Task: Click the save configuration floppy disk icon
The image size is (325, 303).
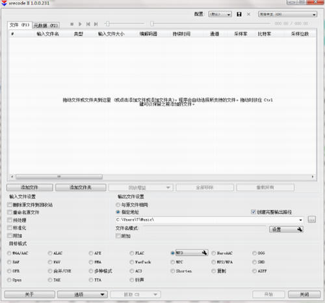Action: (239, 14)
